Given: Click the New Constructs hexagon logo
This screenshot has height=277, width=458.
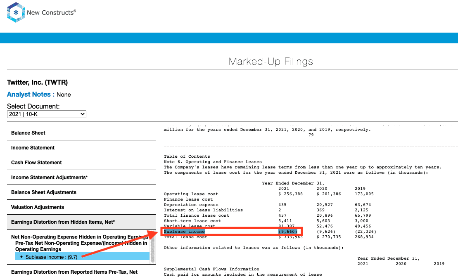Looking at the screenshot, I should [x=16, y=12].
